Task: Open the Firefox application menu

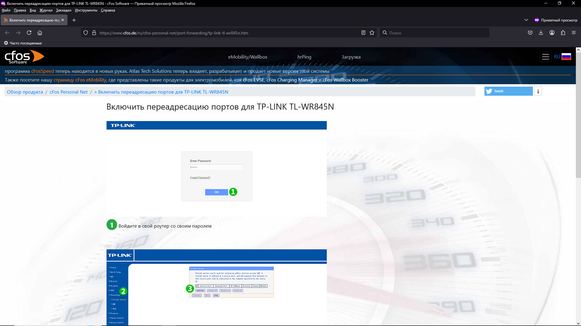Action: [x=574, y=33]
